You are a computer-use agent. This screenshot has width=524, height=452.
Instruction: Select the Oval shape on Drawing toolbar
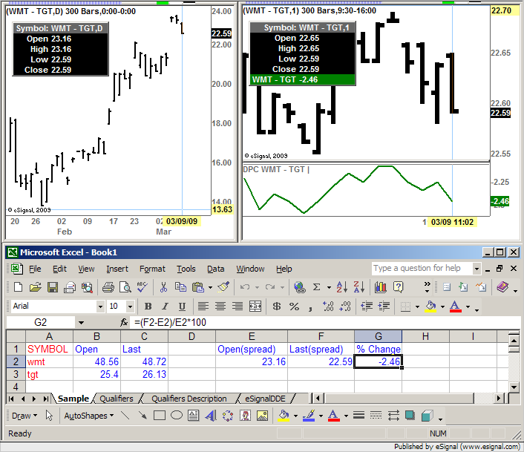click(177, 415)
